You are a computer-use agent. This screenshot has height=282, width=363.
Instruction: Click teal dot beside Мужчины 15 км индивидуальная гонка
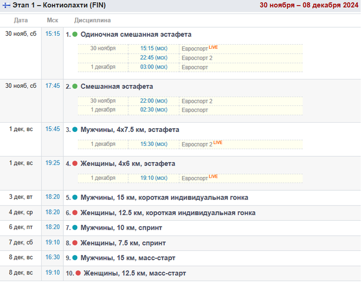(75, 197)
